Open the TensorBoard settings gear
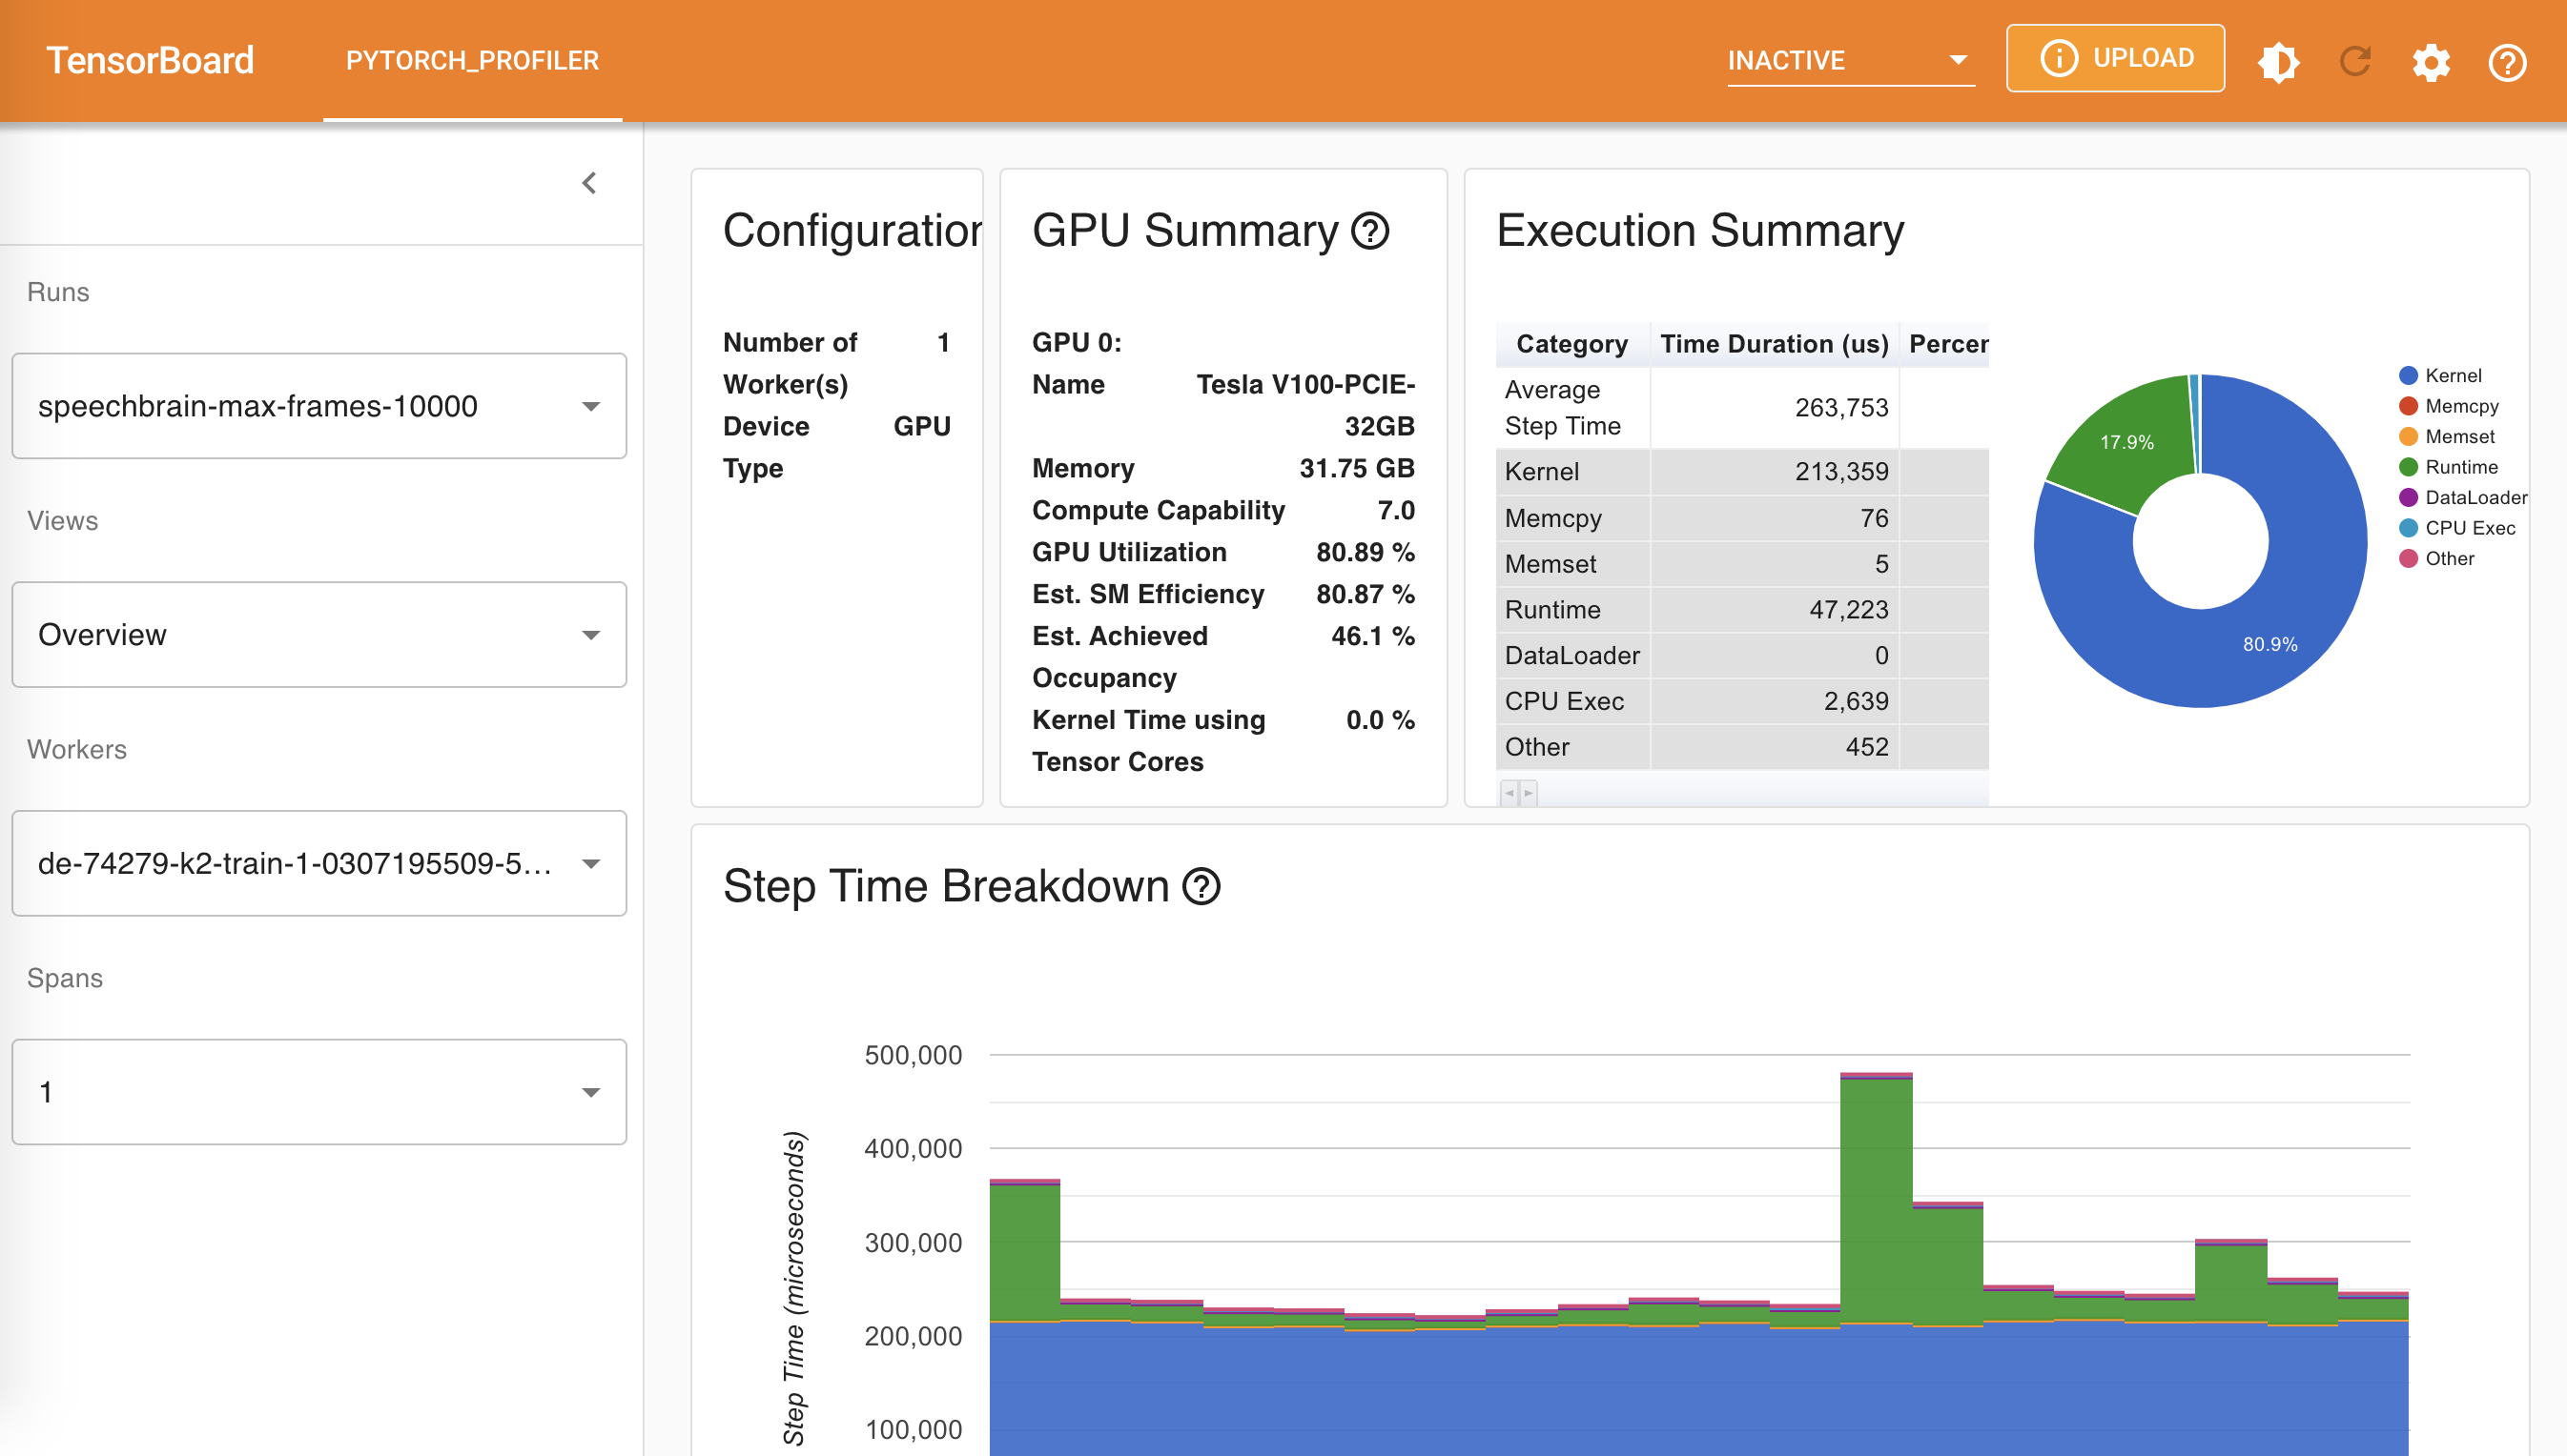The height and width of the screenshot is (1456, 2567). 2431,62
